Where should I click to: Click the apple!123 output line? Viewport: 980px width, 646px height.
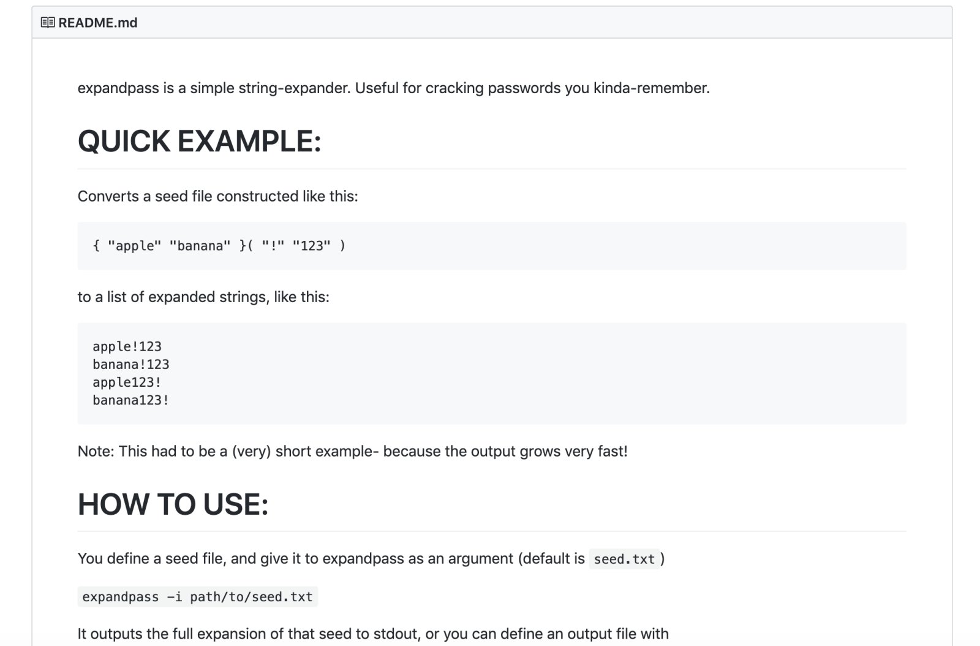[127, 347]
